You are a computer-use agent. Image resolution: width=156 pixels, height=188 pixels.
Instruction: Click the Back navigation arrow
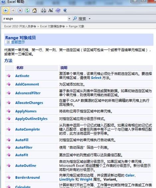pos(6,11)
